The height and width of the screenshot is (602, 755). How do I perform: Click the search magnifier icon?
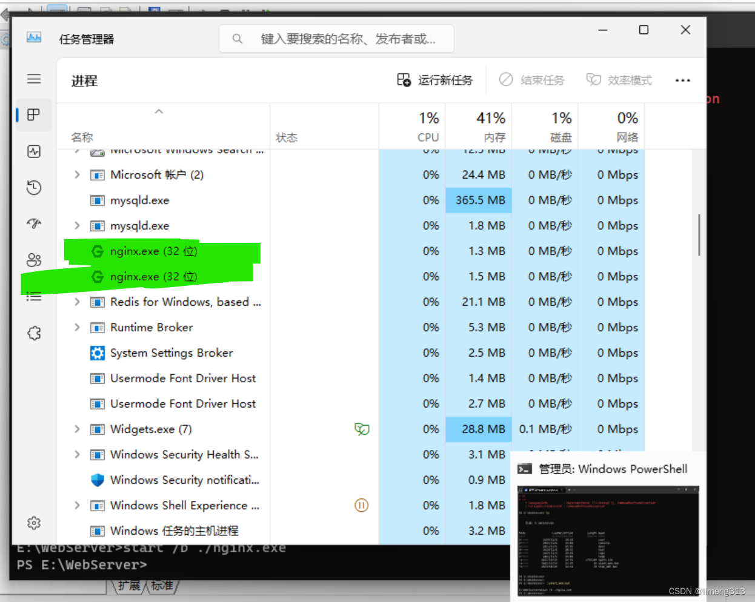238,39
